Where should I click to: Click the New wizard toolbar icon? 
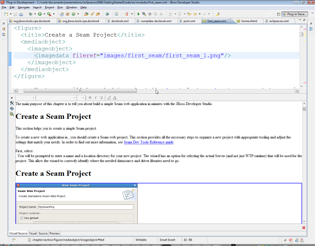(x=6, y=14)
